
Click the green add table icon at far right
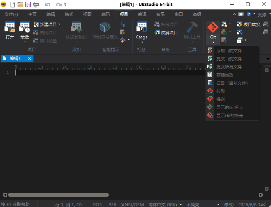pos(265,24)
